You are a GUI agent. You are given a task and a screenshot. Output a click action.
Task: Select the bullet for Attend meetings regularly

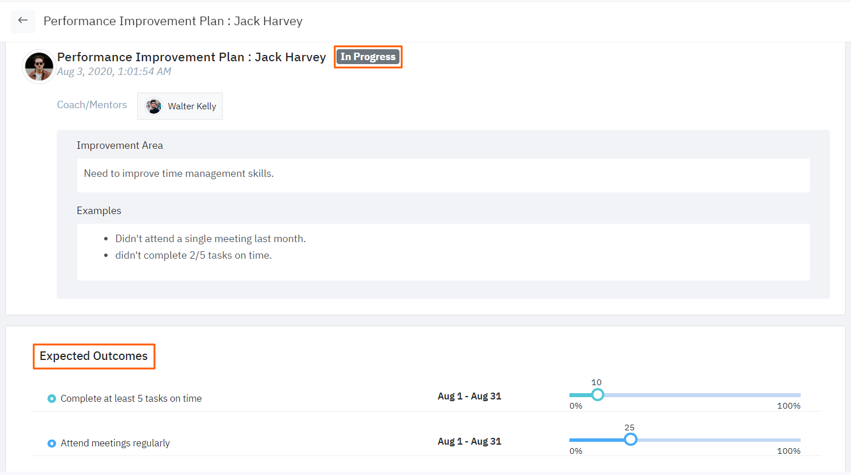click(52, 443)
